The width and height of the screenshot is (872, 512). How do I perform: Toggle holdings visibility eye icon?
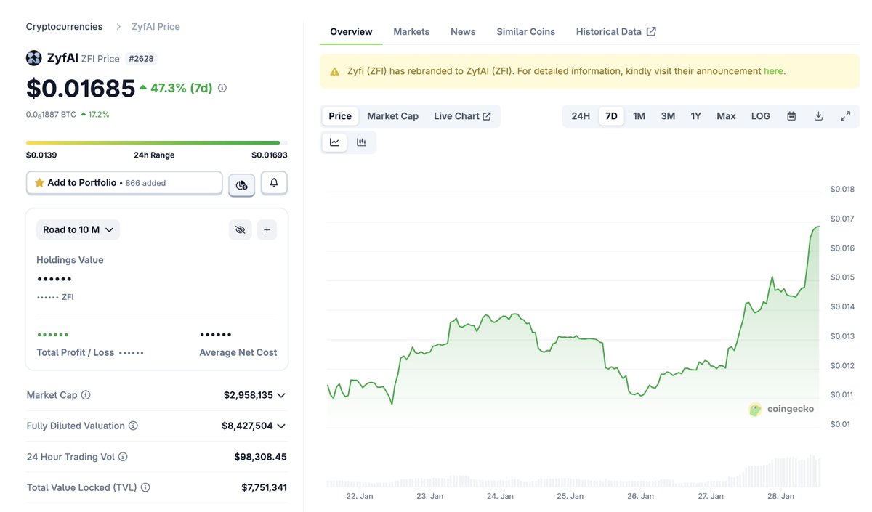(240, 230)
